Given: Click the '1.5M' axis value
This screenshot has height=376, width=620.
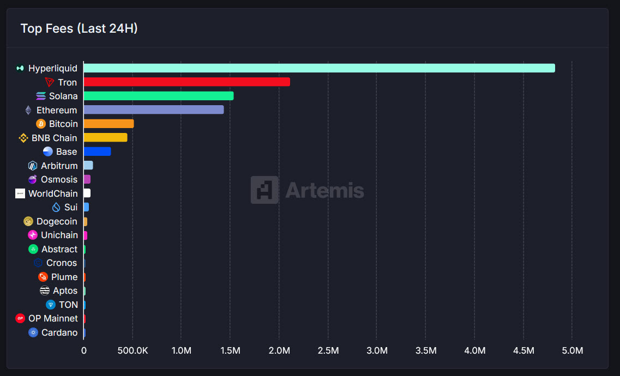Looking at the screenshot, I should point(230,351).
